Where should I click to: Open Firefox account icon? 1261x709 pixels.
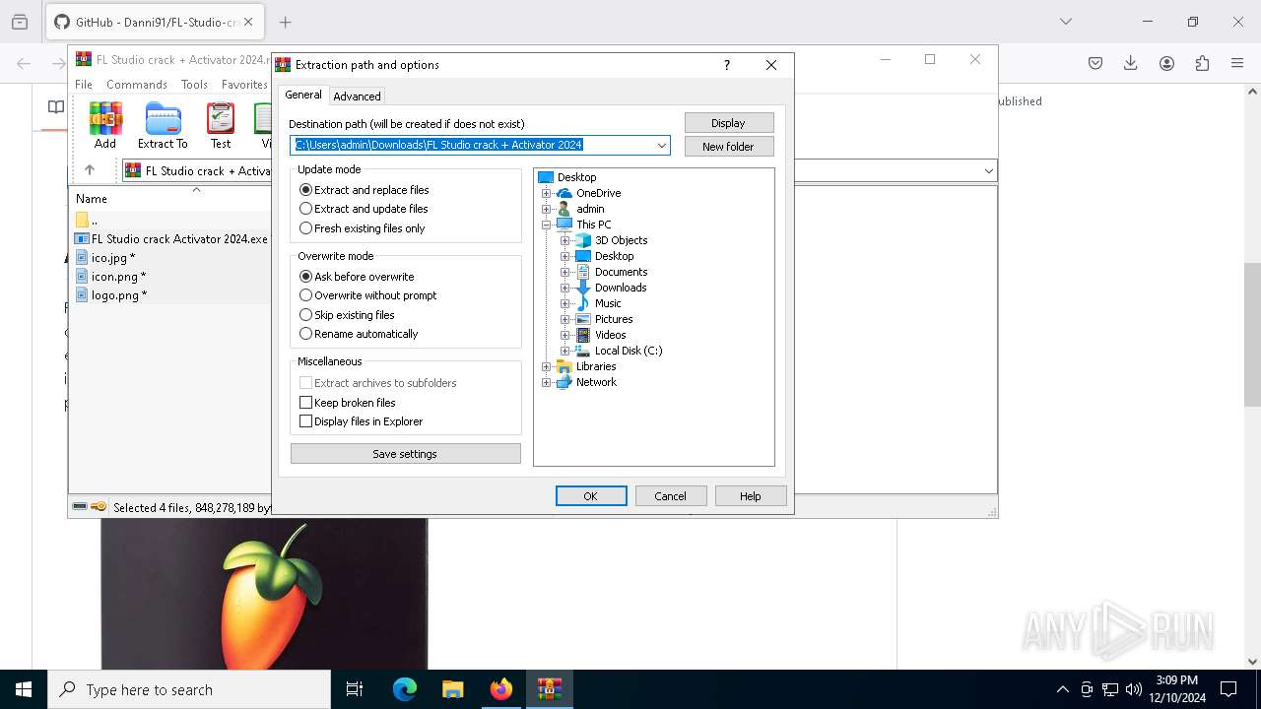tap(1166, 63)
